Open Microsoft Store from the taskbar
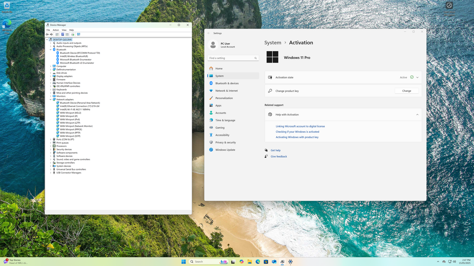The height and width of the screenshot is (266, 474). [266, 262]
